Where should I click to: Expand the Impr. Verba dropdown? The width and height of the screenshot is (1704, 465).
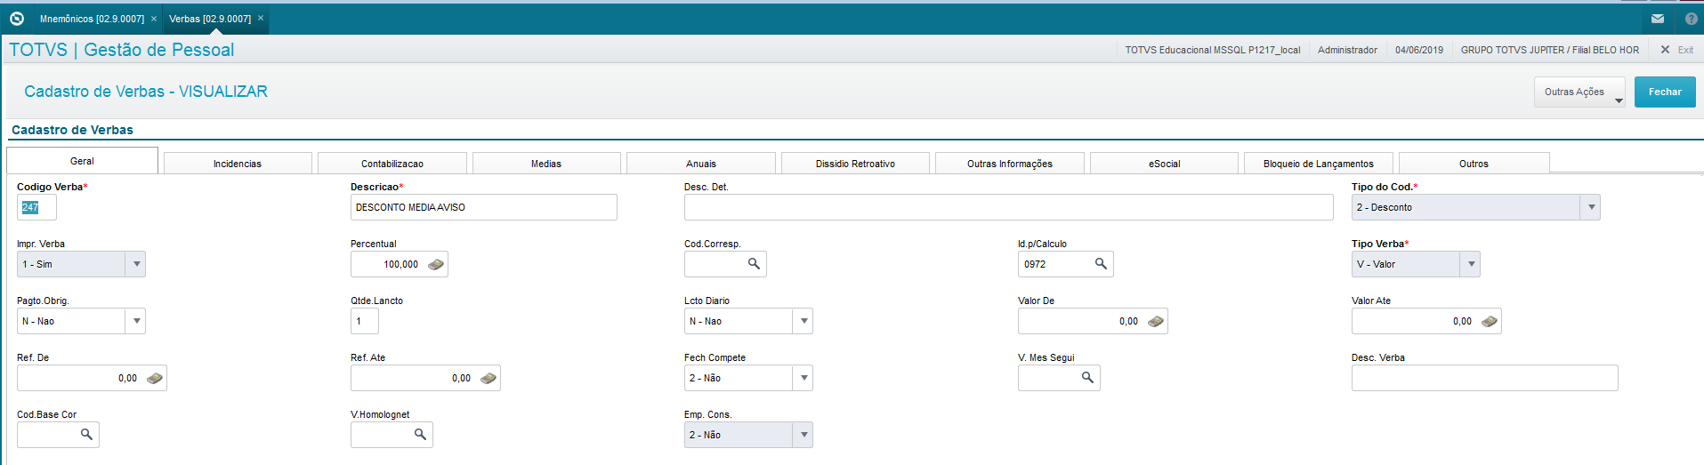(x=136, y=264)
